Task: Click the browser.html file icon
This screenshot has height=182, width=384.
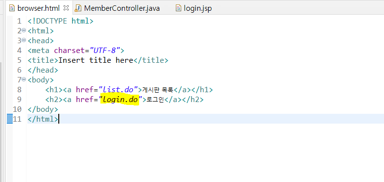Action: [12, 8]
